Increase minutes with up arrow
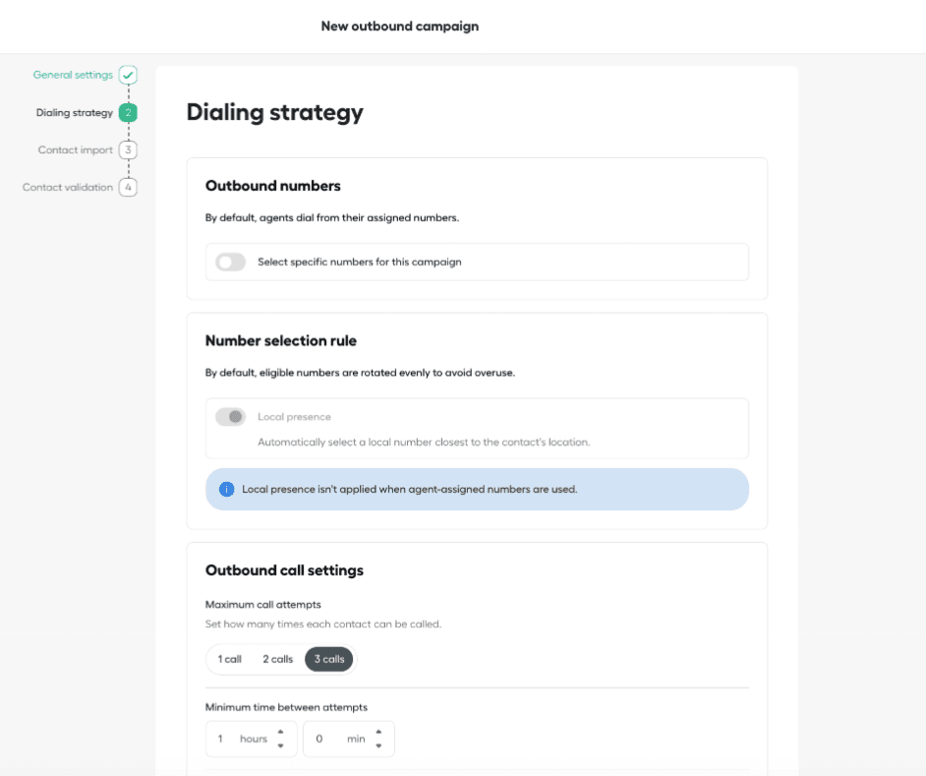The image size is (926, 776). pyautogui.click(x=378, y=733)
